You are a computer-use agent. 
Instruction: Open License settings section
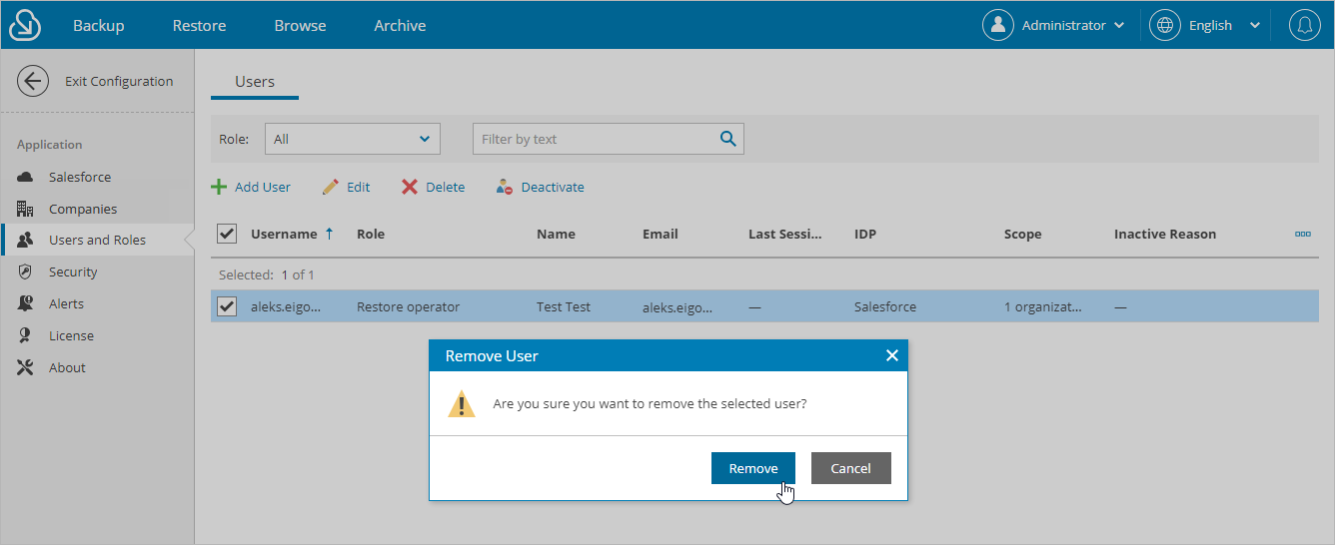tap(71, 335)
